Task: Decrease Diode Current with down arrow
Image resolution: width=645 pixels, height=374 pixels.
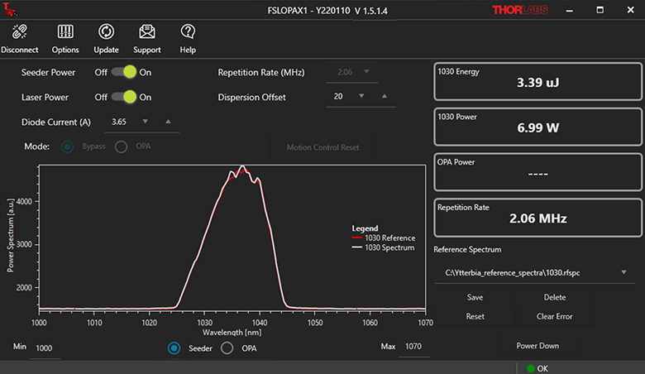Action: coord(145,122)
